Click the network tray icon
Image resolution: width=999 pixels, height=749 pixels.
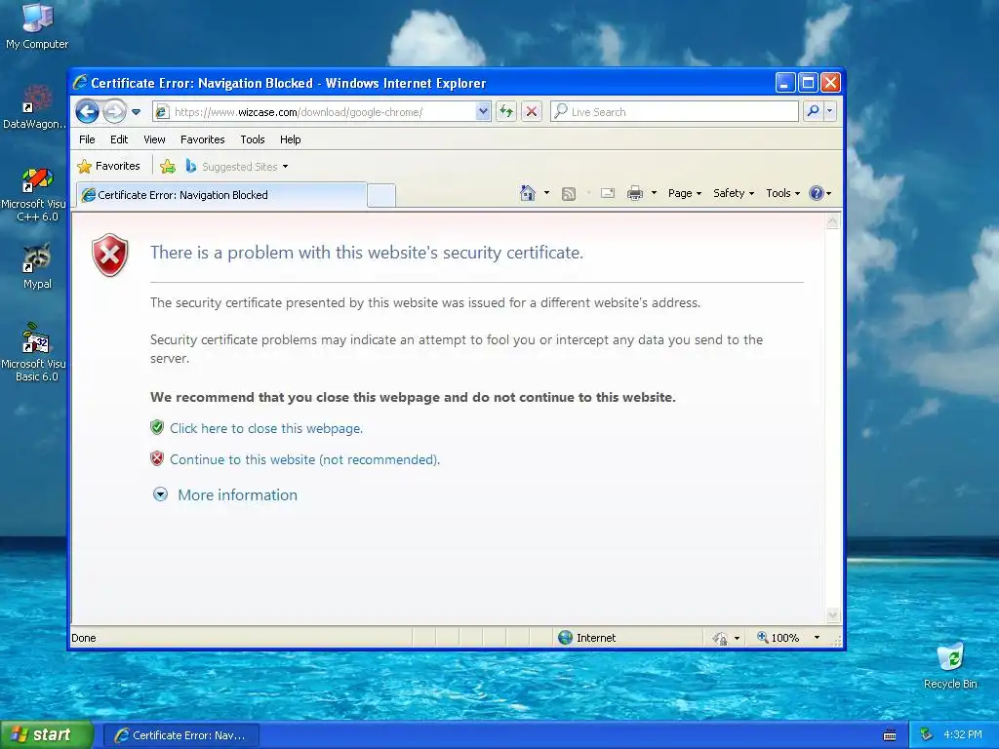[927, 734]
